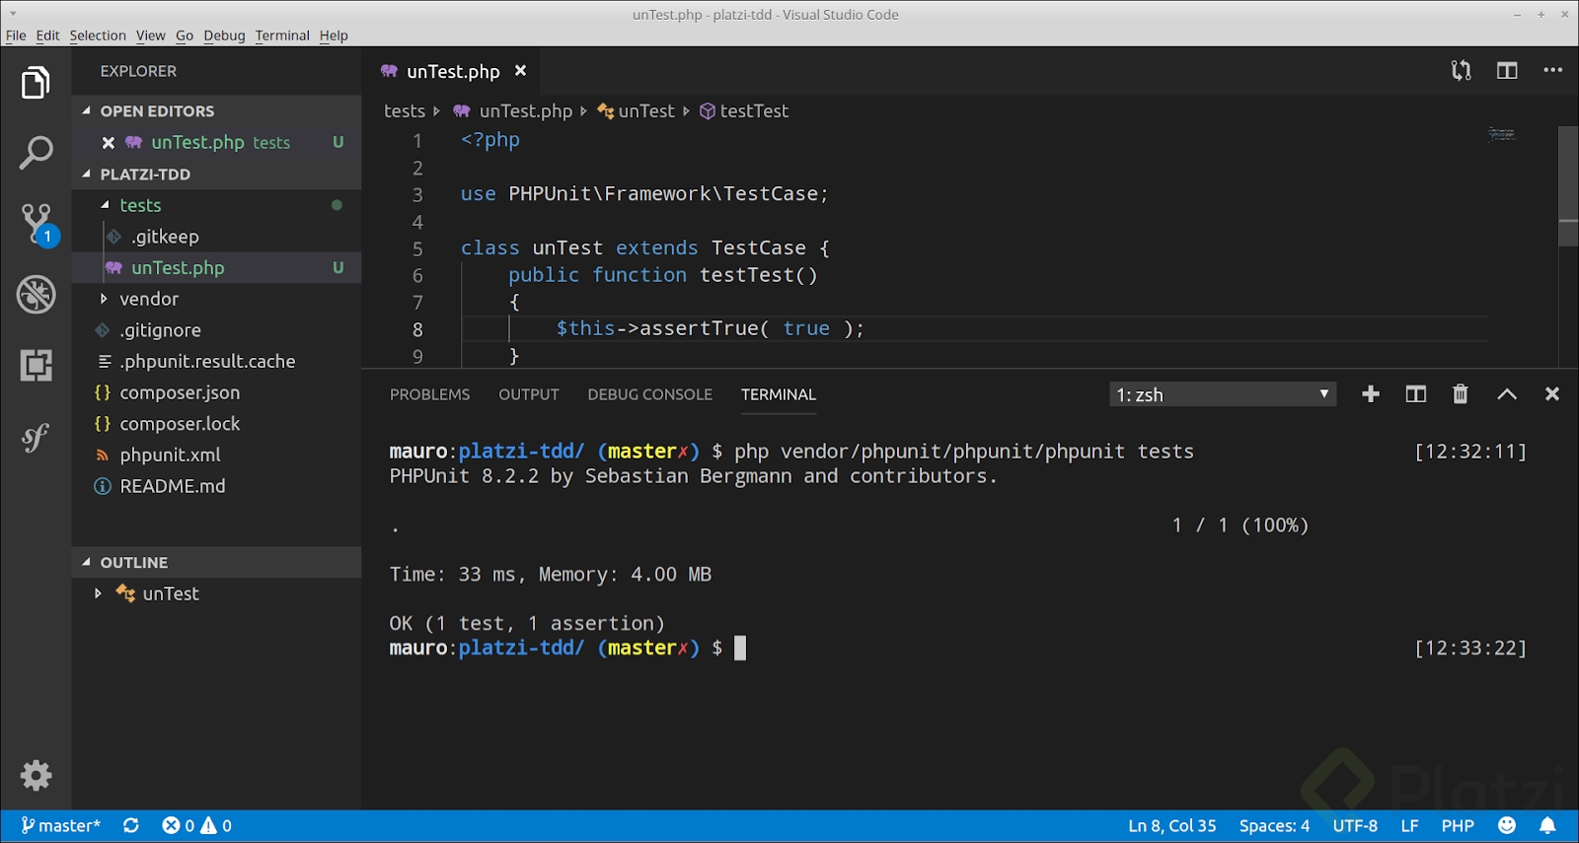Image resolution: width=1579 pixels, height=843 pixels.
Task: Open the View menu
Action: (x=151, y=35)
